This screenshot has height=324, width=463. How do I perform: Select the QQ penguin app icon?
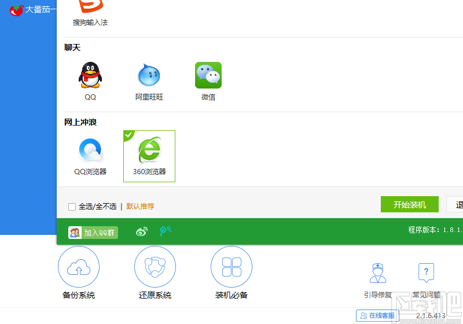(90, 76)
